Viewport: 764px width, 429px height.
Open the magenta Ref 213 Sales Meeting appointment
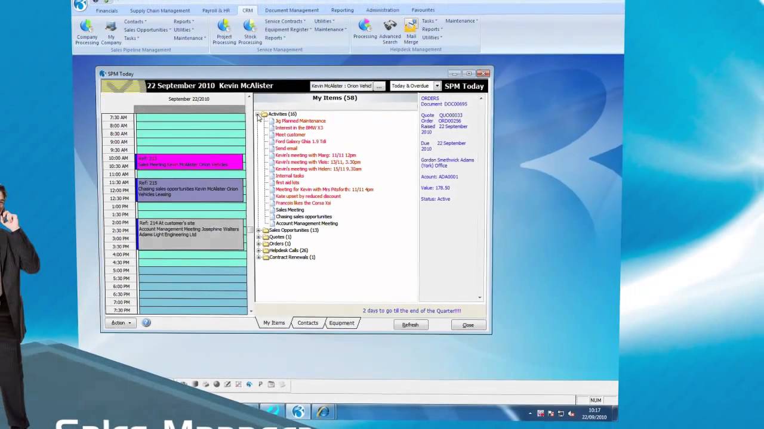[x=190, y=162]
